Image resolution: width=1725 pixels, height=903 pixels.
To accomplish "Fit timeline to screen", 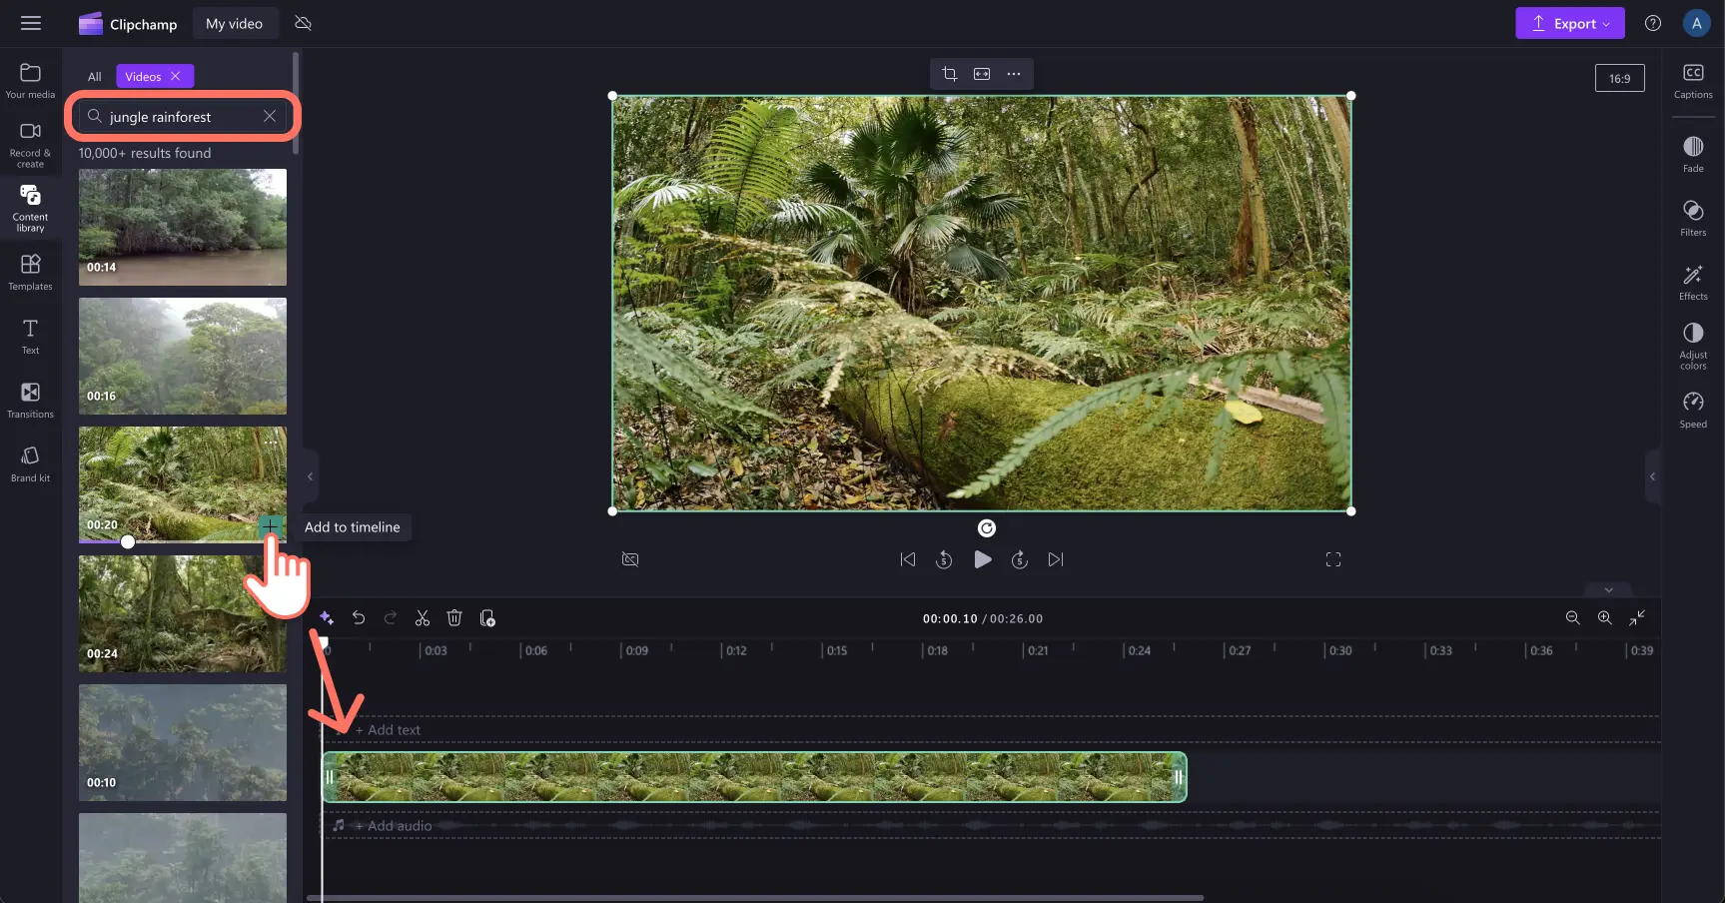I will click(1637, 618).
